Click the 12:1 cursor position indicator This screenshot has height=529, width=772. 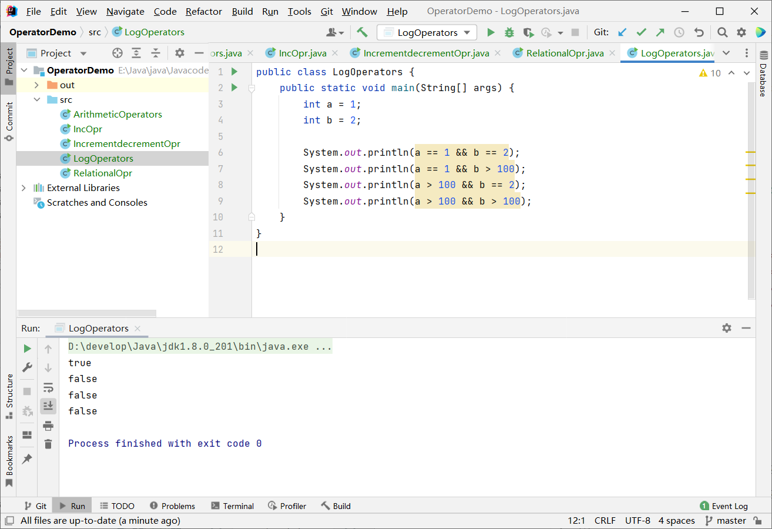pos(576,520)
